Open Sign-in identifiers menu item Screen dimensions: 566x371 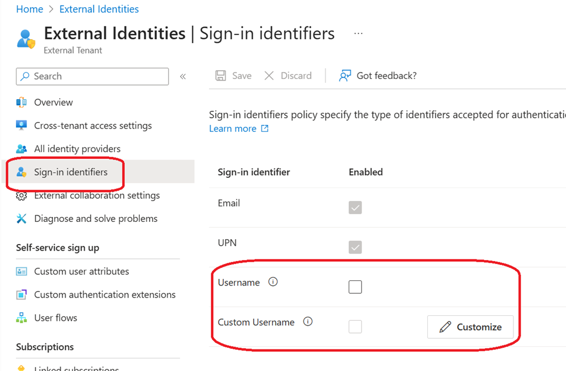[71, 172]
